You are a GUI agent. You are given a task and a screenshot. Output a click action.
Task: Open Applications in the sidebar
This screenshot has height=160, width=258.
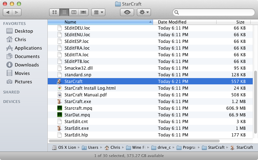coord(24,48)
